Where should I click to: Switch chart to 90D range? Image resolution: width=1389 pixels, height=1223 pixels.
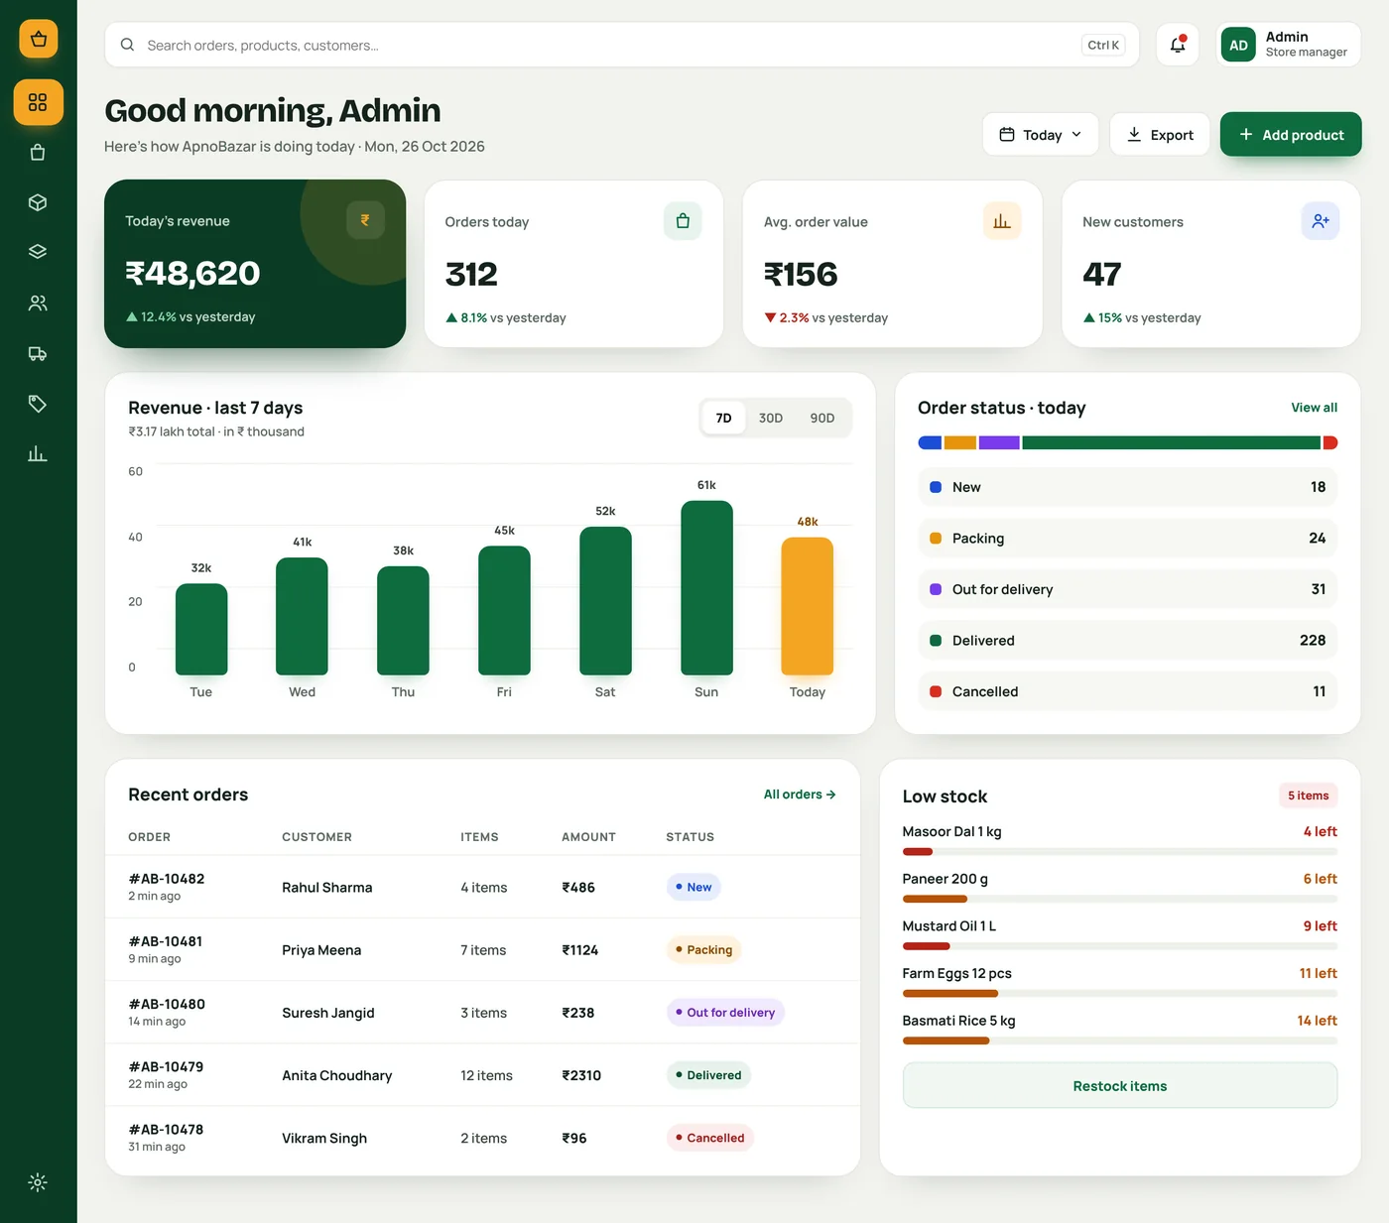tap(822, 418)
